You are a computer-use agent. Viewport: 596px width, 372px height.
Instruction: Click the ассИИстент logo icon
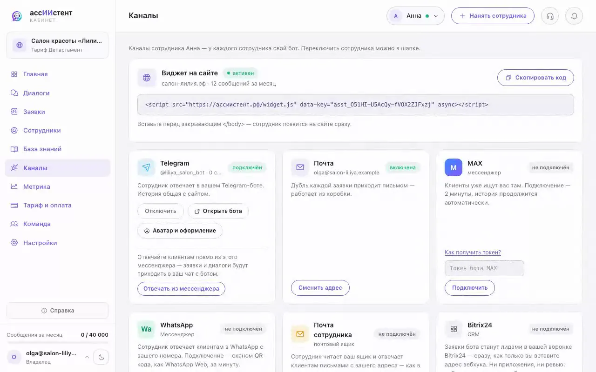(17, 16)
